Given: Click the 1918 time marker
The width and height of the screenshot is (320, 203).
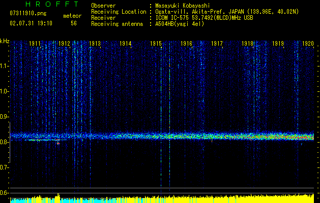Looking at the screenshot, I should pyautogui.click(x=247, y=44).
